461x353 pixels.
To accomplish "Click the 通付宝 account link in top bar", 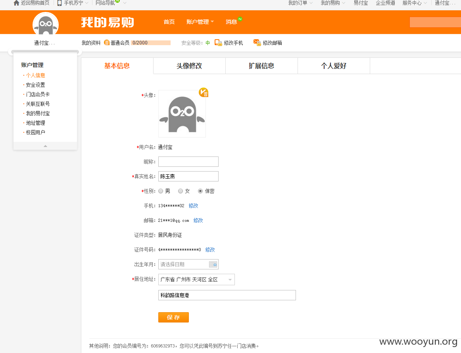I will tap(445, 3).
